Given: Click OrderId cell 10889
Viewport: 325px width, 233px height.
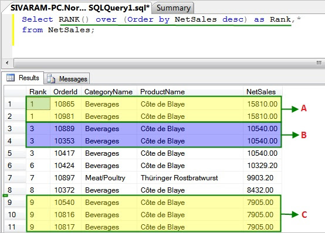Looking at the screenshot, I should coord(66,129).
